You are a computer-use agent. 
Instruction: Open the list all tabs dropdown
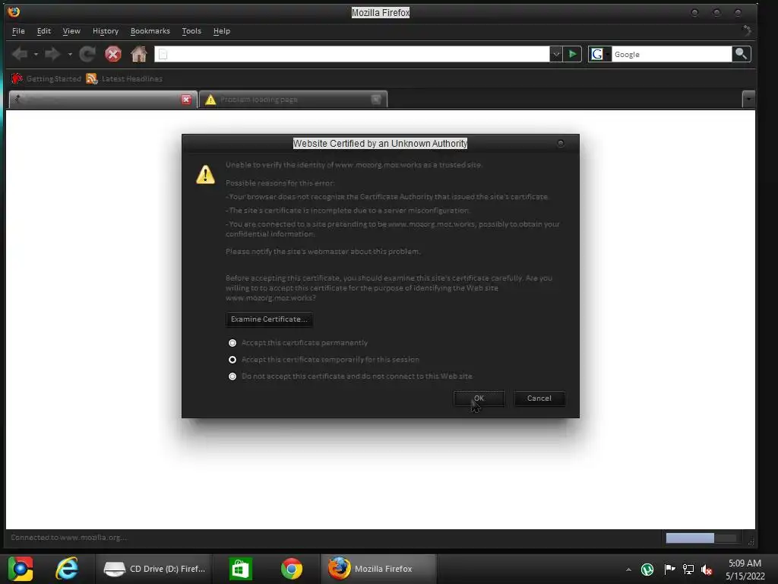[x=748, y=100]
